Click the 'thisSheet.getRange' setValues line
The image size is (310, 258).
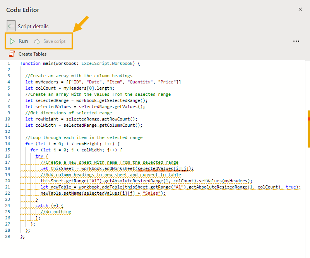147,181
